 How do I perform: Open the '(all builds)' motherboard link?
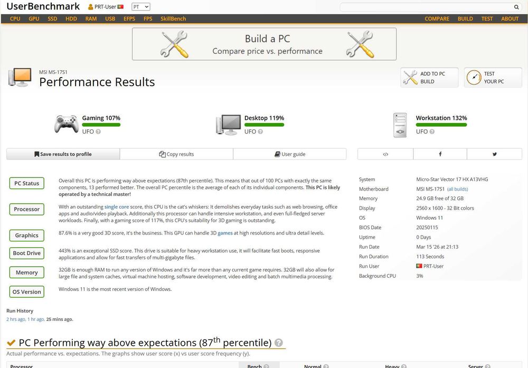pyautogui.click(x=457, y=189)
